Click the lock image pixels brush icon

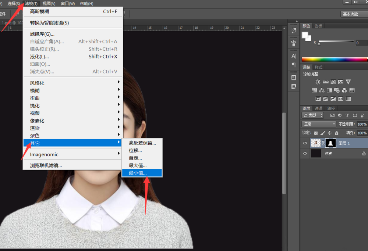(x=322, y=133)
